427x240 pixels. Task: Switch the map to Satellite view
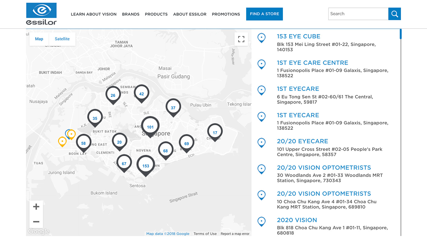(62, 39)
